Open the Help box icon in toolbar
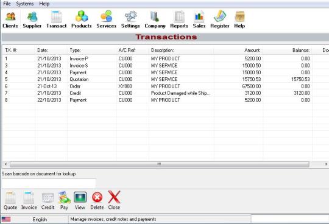This screenshot has width=329, height=224. 239,19
